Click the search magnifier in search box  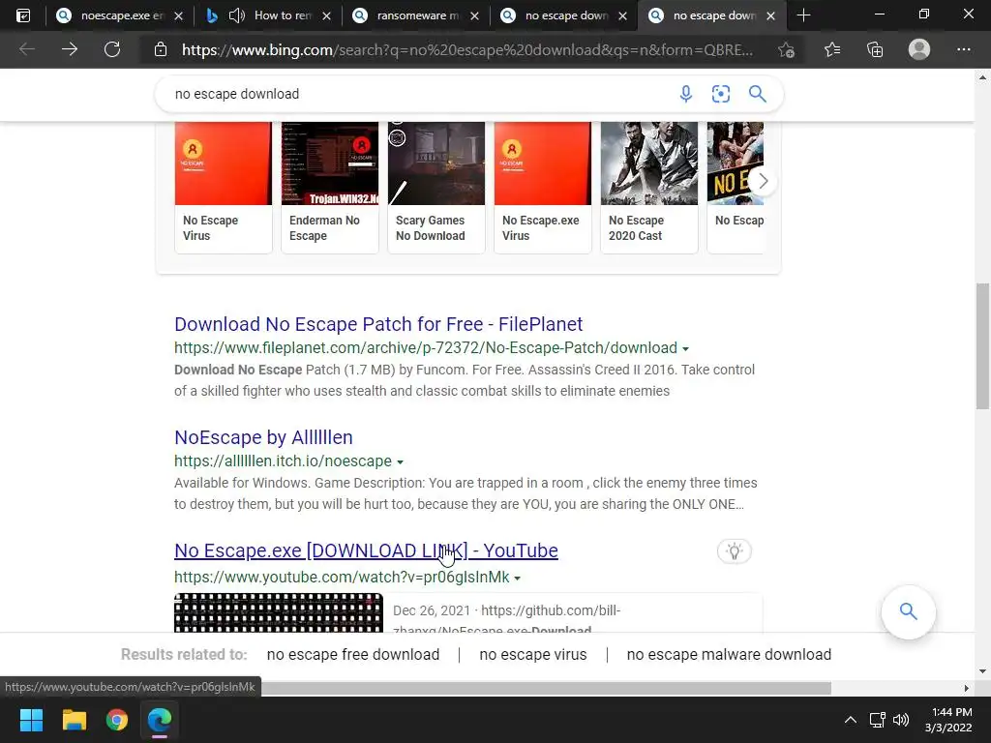[x=757, y=94]
